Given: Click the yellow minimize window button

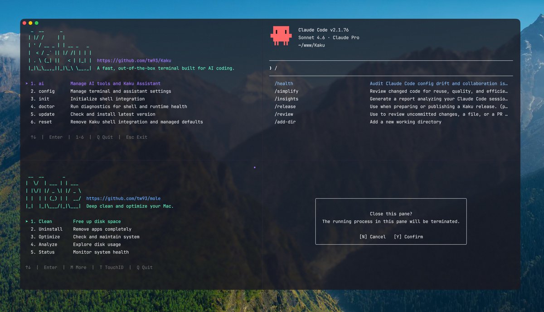Looking at the screenshot, I should [30, 23].
